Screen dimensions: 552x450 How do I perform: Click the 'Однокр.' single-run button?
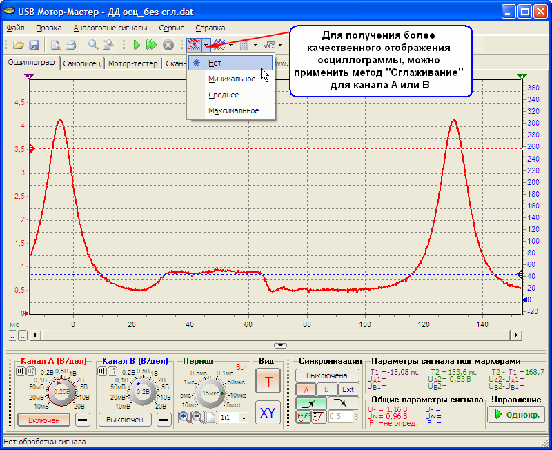[x=516, y=414]
